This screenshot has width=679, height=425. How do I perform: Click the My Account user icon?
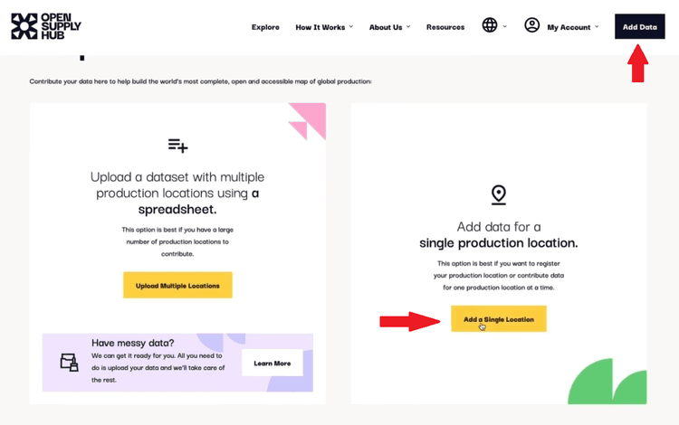coord(532,25)
